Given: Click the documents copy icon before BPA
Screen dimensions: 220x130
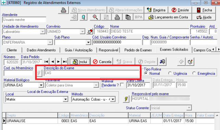Looking at the screenshot, I should coord(128,17).
